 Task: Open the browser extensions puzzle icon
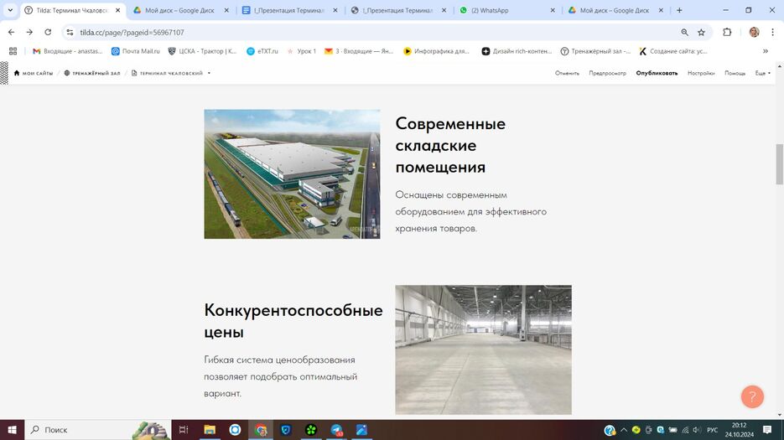pyautogui.click(x=727, y=32)
